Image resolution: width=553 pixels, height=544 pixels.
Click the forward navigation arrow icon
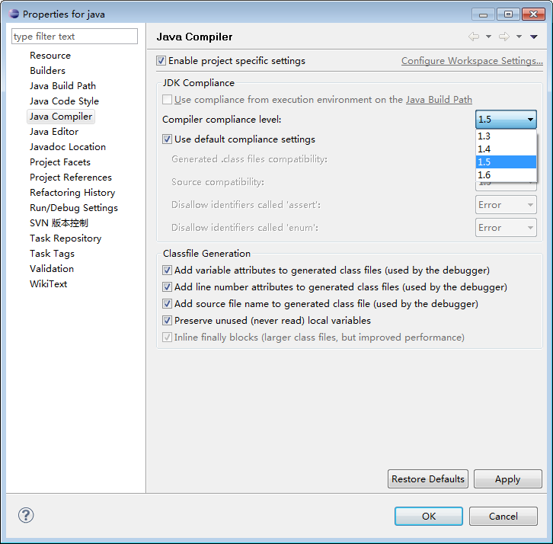(503, 37)
